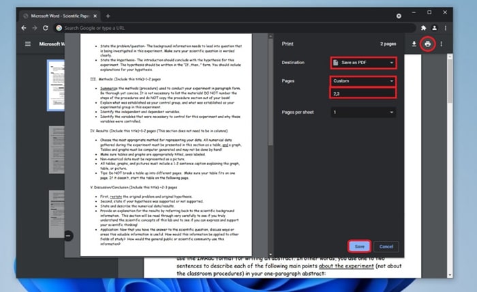
Task: Click the Save button in print dialog
Action: 359,246
